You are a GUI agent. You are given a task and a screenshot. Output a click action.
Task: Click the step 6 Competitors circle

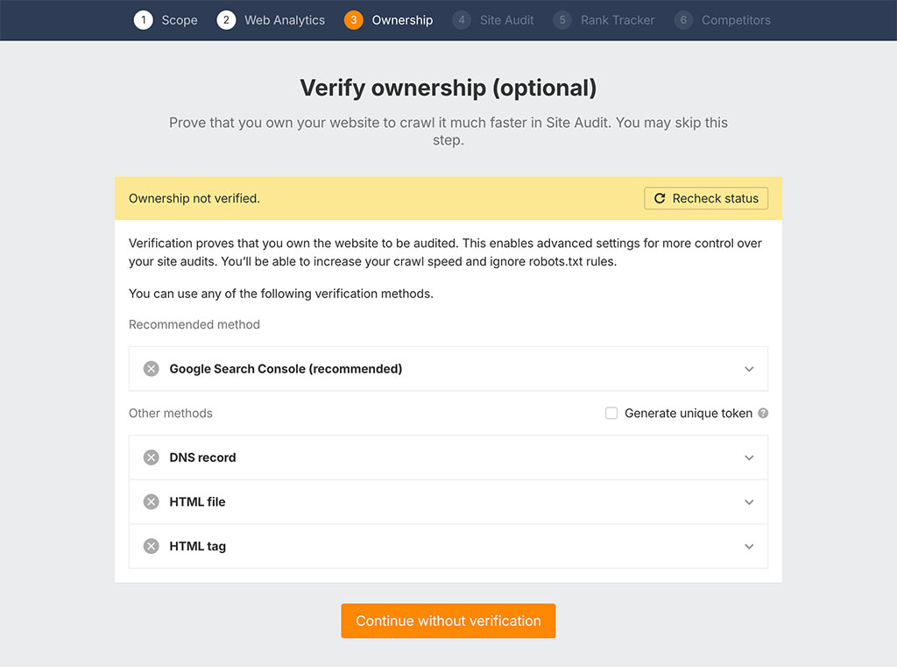tap(683, 19)
